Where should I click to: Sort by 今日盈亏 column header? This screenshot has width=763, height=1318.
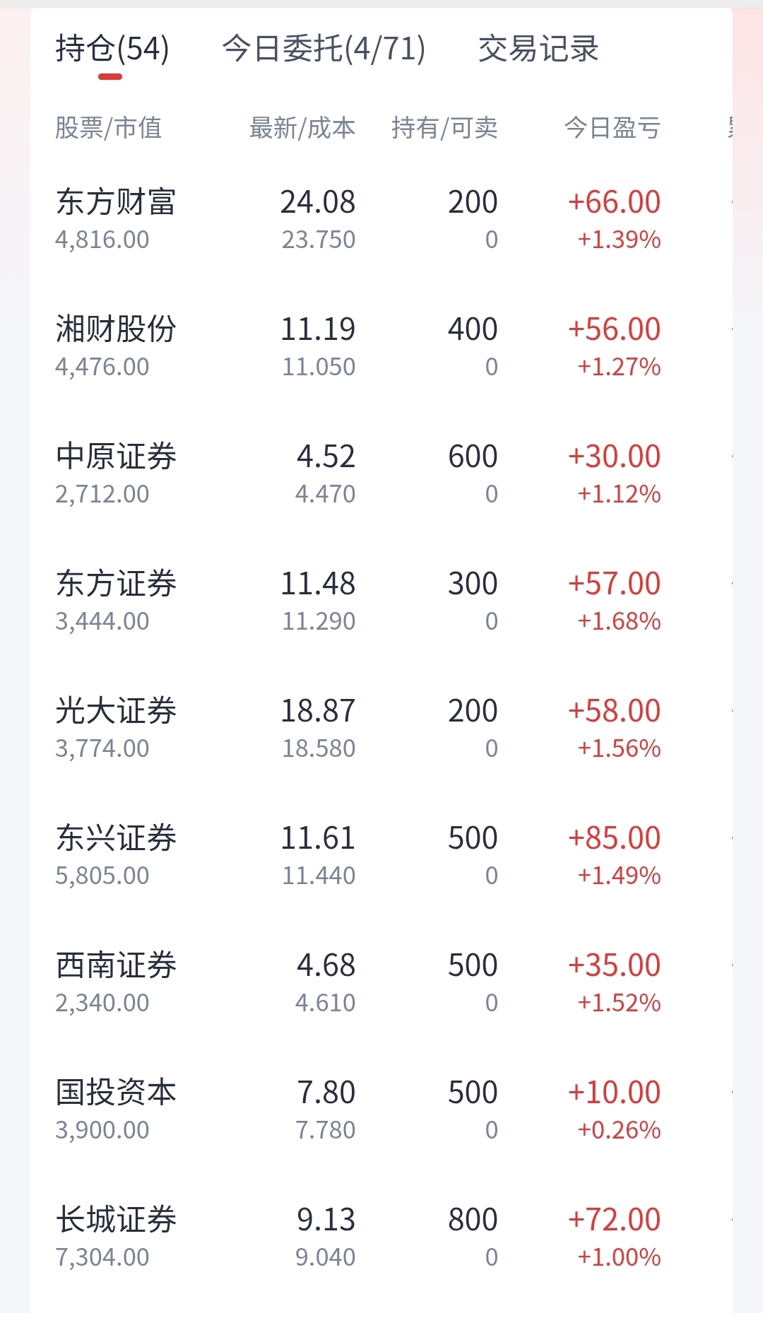[x=613, y=128]
